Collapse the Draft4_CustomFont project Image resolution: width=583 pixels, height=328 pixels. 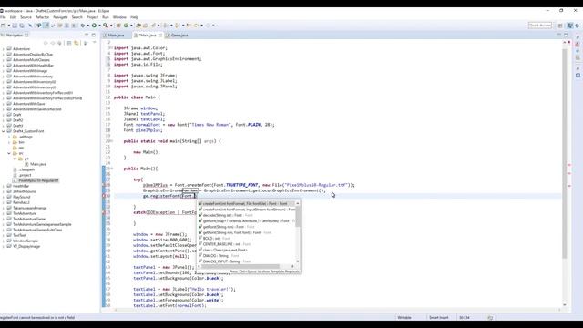(4, 131)
